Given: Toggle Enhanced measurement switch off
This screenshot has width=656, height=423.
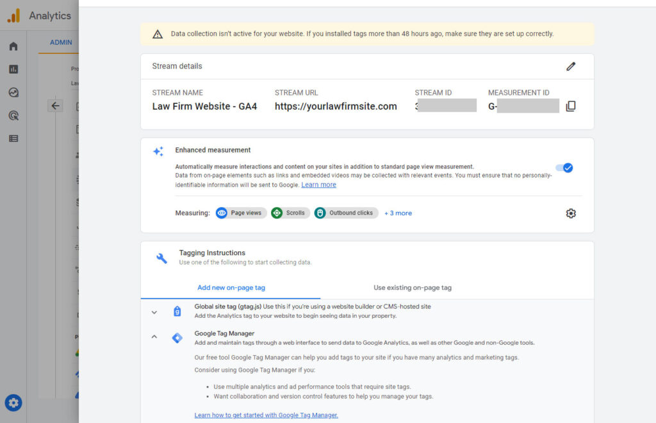Looking at the screenshot, I should click(564, 168).
